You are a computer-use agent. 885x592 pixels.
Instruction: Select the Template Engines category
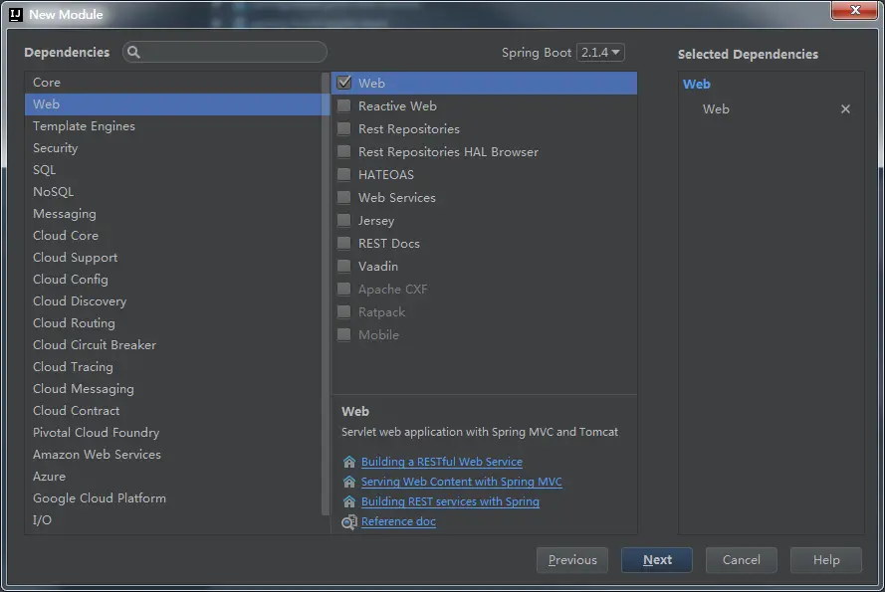coord(172,126)
